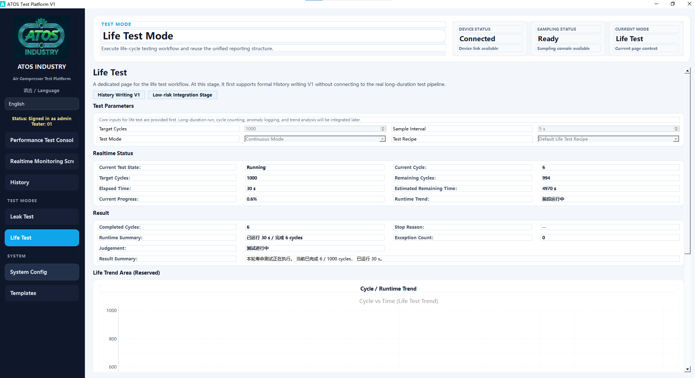
Task: Open Performance Test Console page
Action: click(x=42, y=140)
